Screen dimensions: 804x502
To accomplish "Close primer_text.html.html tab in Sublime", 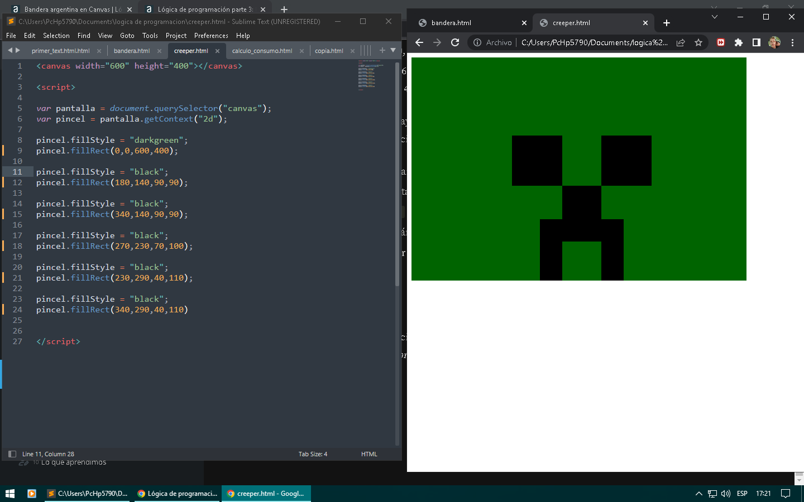I will click(x=99, y=51).
